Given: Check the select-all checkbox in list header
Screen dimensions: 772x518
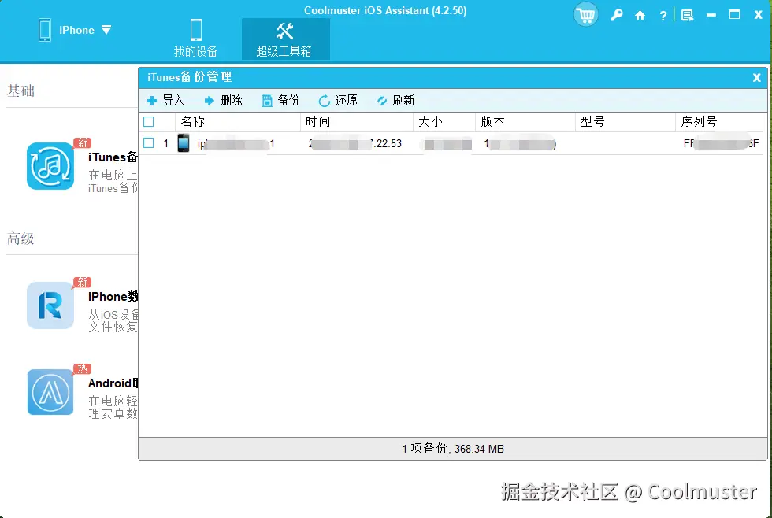Looking at the screenshot, I should pos(147,121).
